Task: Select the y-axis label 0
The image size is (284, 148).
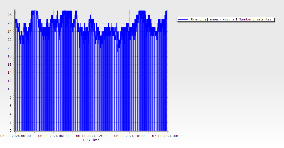Action: coord(11,131)
